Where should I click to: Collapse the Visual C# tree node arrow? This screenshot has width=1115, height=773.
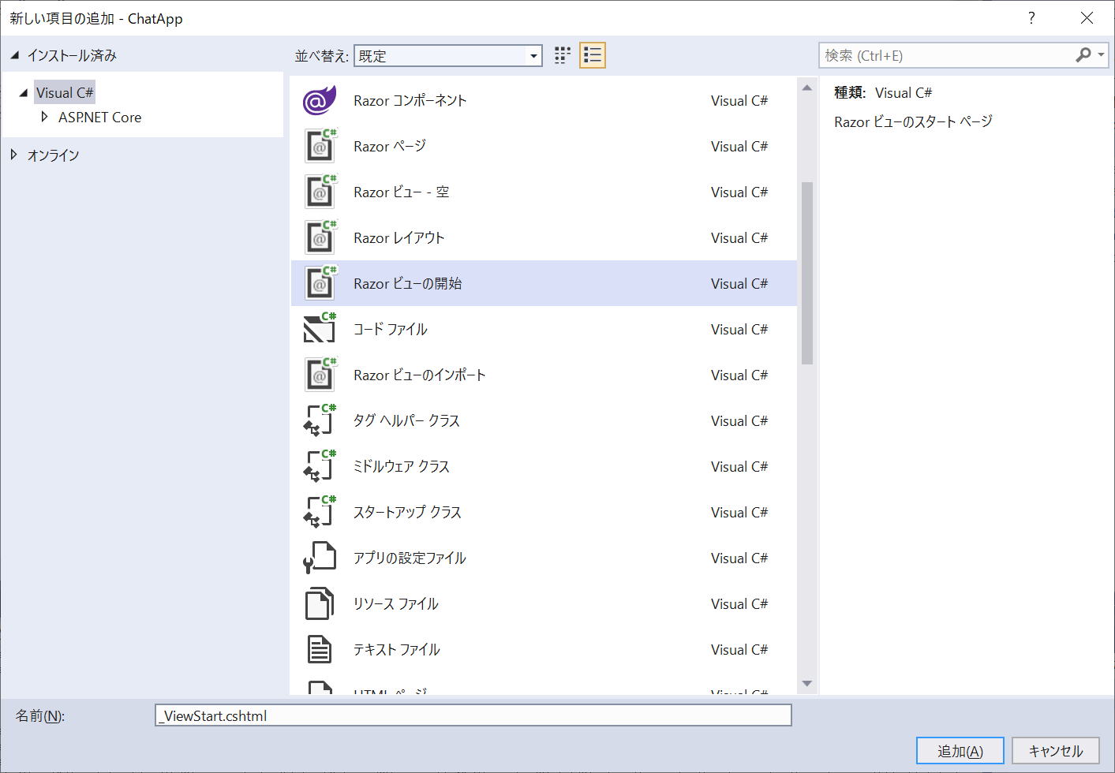coord(23,93)
